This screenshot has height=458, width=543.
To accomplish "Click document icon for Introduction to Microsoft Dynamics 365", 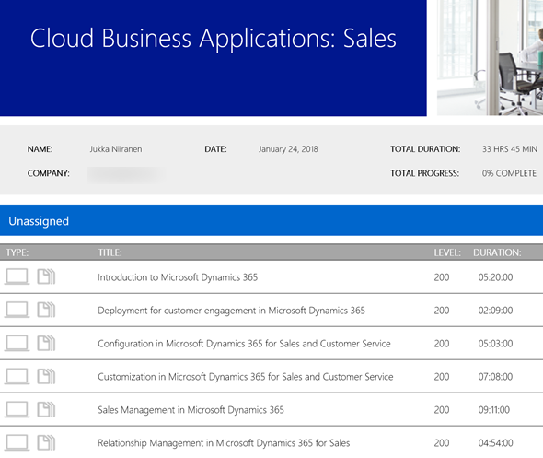I will click(46, 276).
